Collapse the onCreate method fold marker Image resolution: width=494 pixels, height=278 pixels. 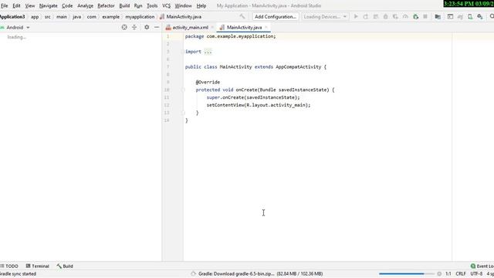(x=183, y=90)
